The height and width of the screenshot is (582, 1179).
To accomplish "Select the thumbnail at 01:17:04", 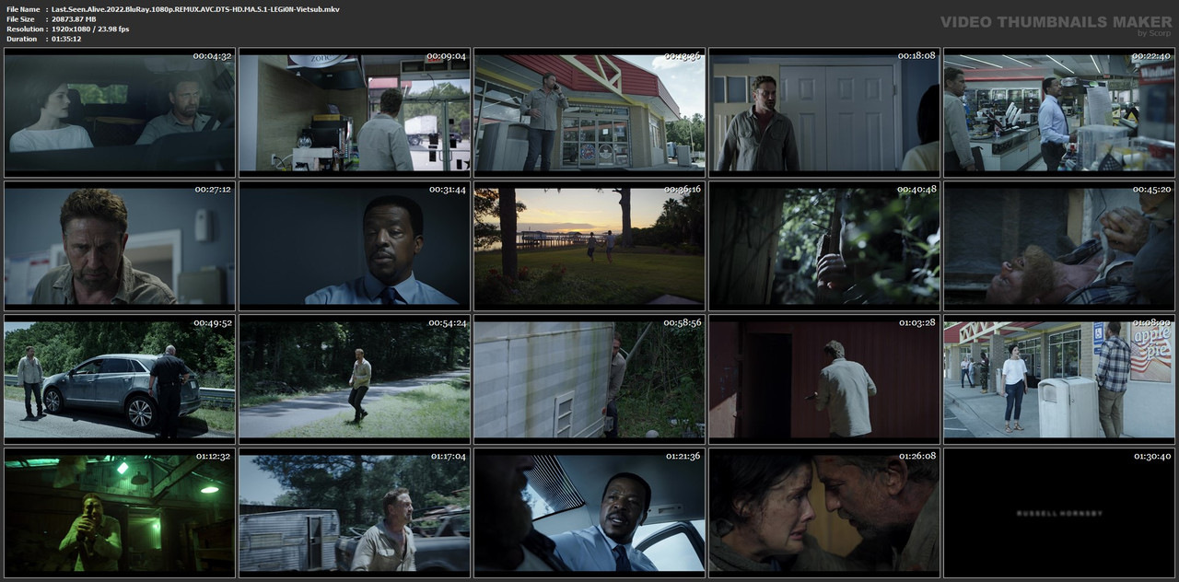I will coord(355,513).
